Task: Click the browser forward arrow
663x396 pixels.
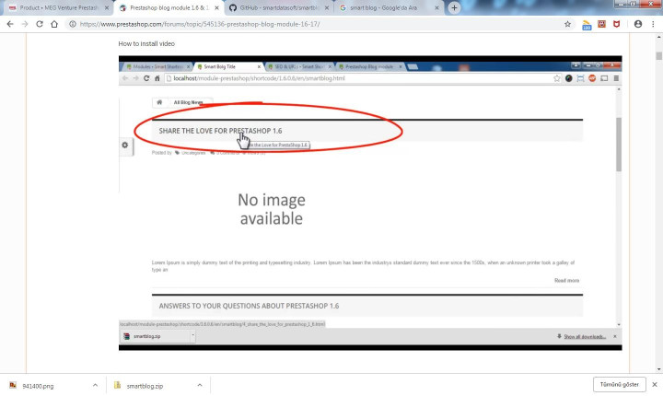Action: click(25, 24)
